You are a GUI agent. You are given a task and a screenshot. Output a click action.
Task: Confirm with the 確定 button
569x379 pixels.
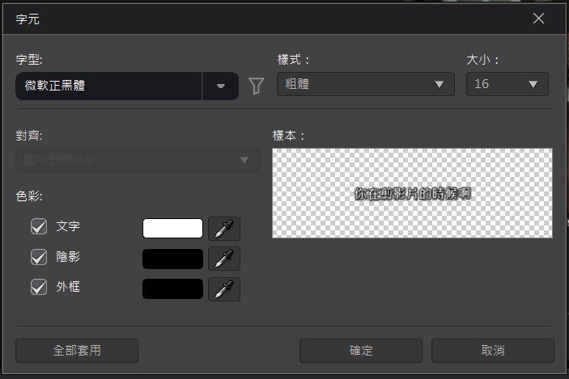tap(361, 351)
